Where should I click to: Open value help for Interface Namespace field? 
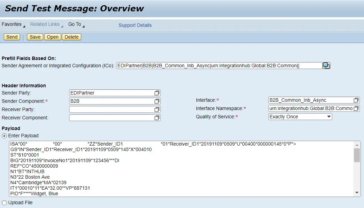coord(356,108)
